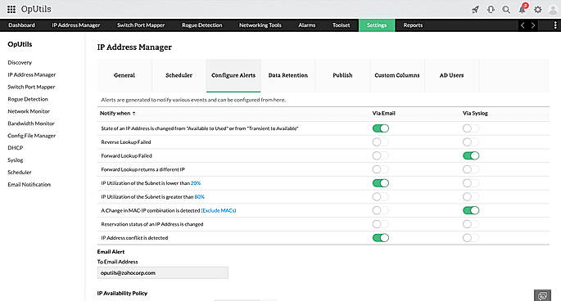Open the Dashboard menu

pyautogui.click(x=21, y=25)
